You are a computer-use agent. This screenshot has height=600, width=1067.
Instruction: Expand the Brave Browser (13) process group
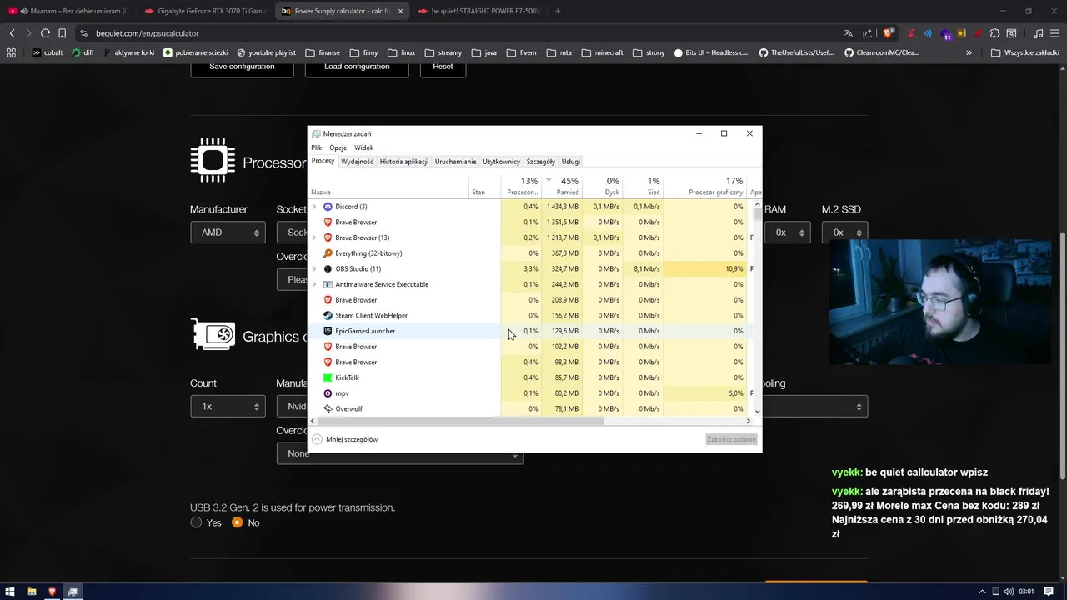(x=314, y=237)
